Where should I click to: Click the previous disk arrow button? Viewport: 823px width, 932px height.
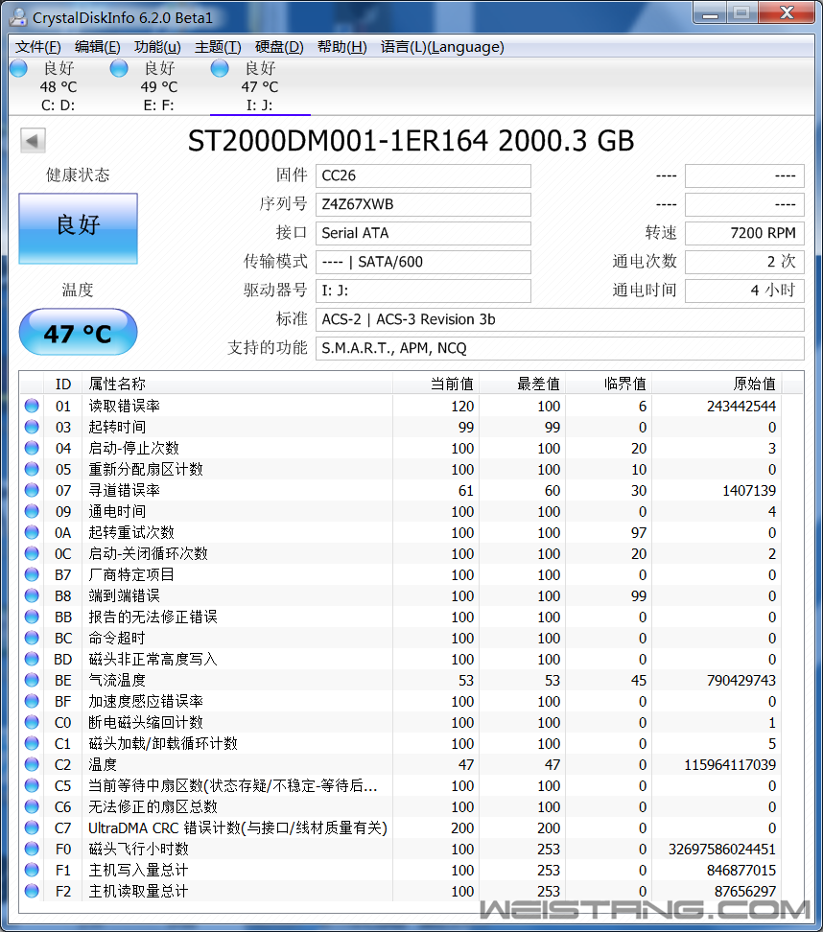pyautogui.click(x=33, y=141)
